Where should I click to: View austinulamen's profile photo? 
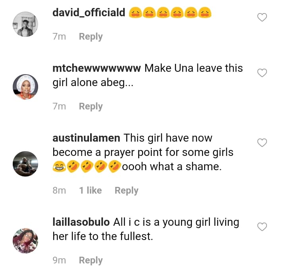[x=25, y=163]
